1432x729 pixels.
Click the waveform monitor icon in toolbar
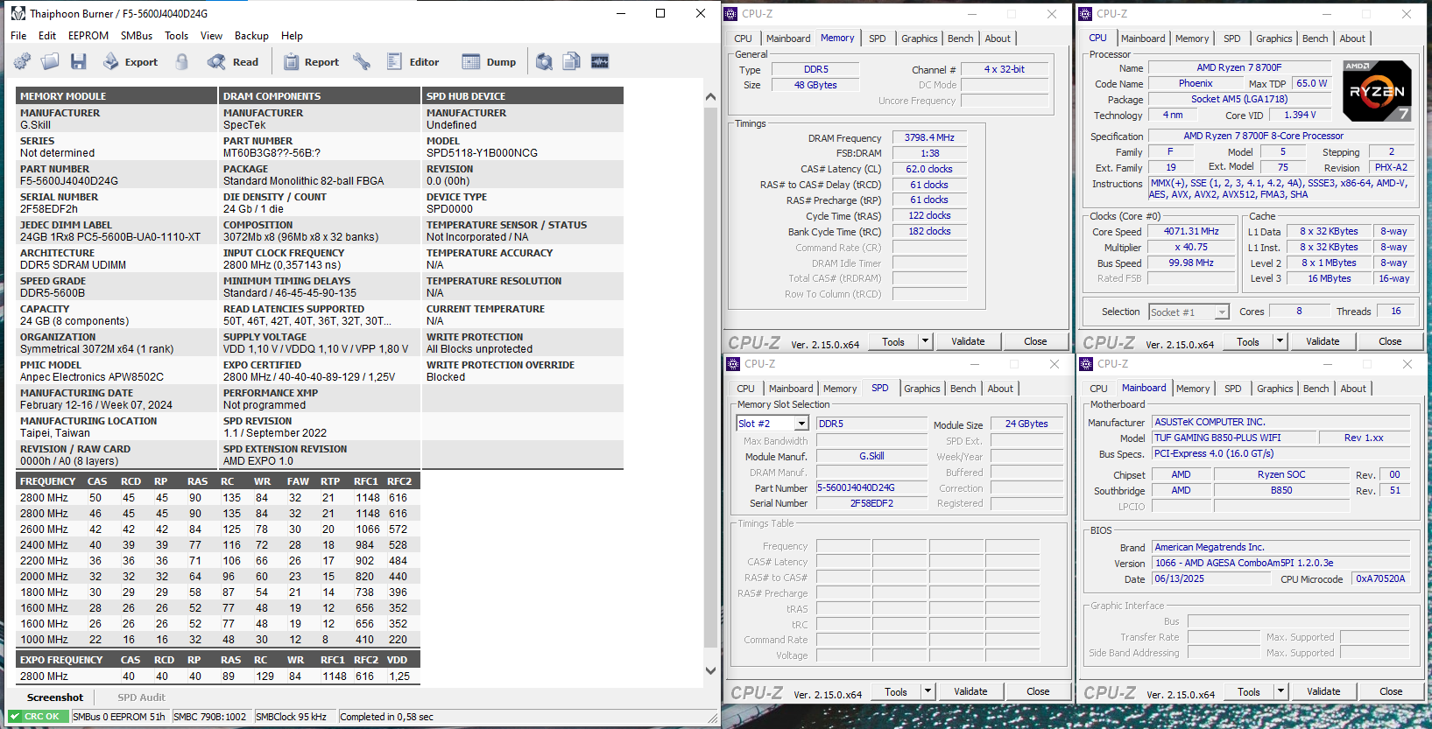point(600,61)
